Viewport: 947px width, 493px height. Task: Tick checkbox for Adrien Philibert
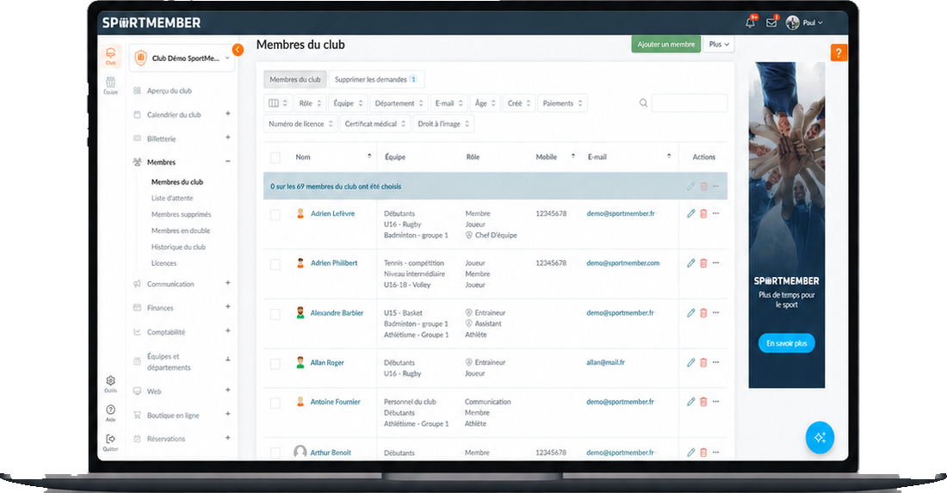point(275,264)
